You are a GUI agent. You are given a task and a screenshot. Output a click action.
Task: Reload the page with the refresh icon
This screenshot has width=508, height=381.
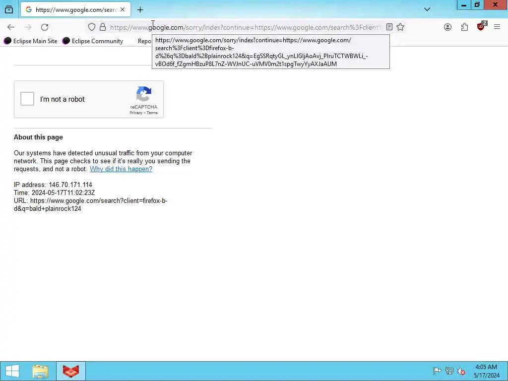tap(45, 27)
